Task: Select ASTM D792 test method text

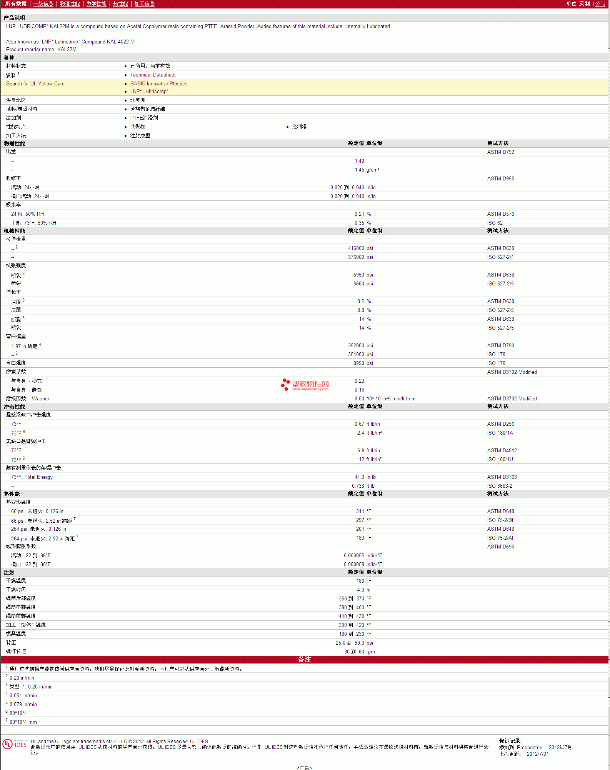Action: (x=500, y=152)
